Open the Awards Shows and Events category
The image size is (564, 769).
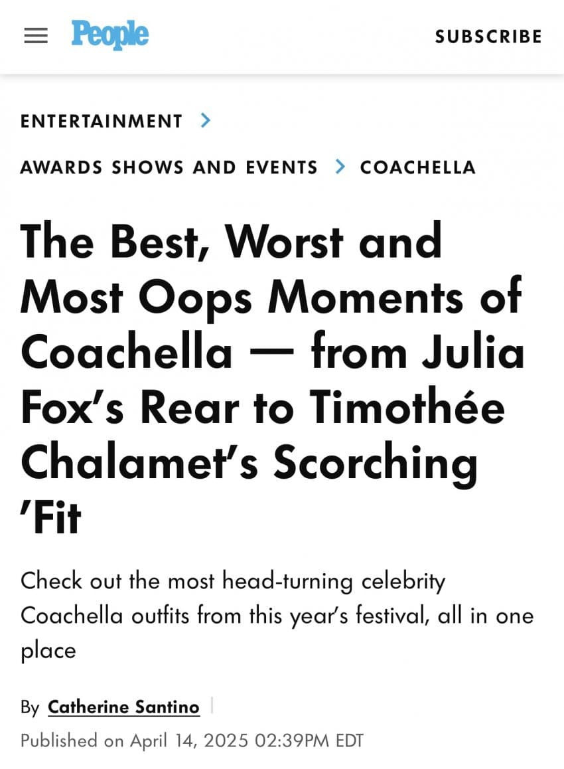(169, 167)
